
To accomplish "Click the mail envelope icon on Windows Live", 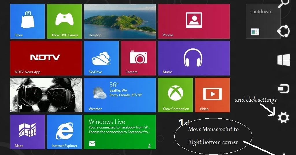I will tap(92, 143).
